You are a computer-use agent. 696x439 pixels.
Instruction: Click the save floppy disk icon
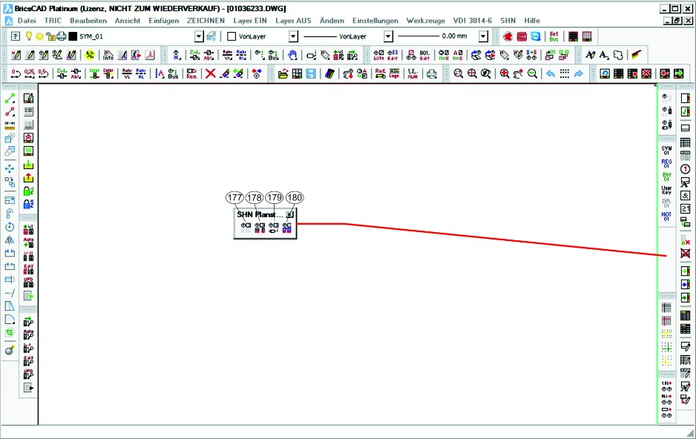(x=311, y=73)
